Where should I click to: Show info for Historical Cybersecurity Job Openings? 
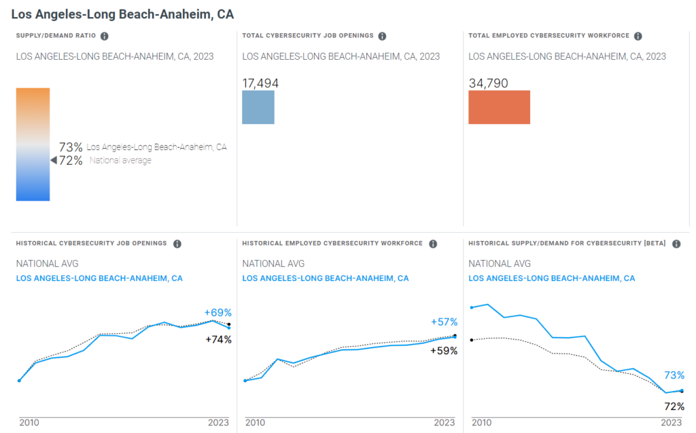(177, 244)
